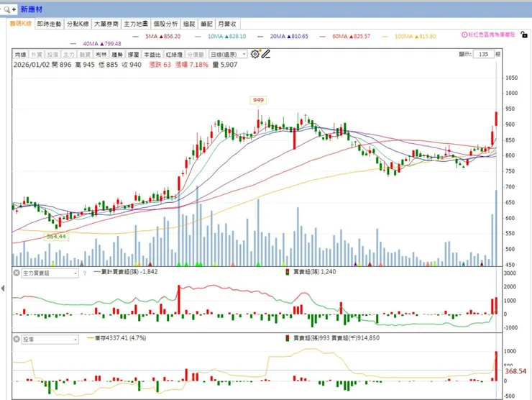Screen dimensions: 532x400
Task: Click the 累計買賣超(張) -1,842 label
Action: click(129, 272)
